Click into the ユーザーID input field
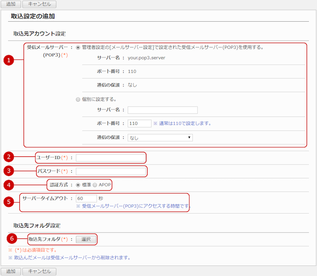Screen dimensions: 317x276 (110, 158)
